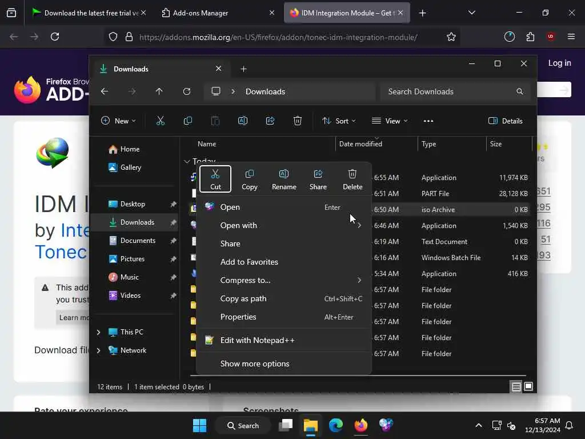The width and height of the screenshot is (585, 439).
Task: Click Copy icon in Explorer toolbar
Action: pos(187,121)
